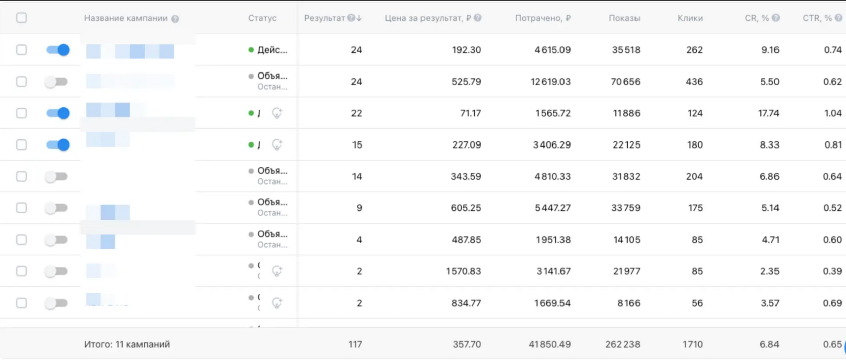Open help icon beside Цена за результат

point(478,18)
